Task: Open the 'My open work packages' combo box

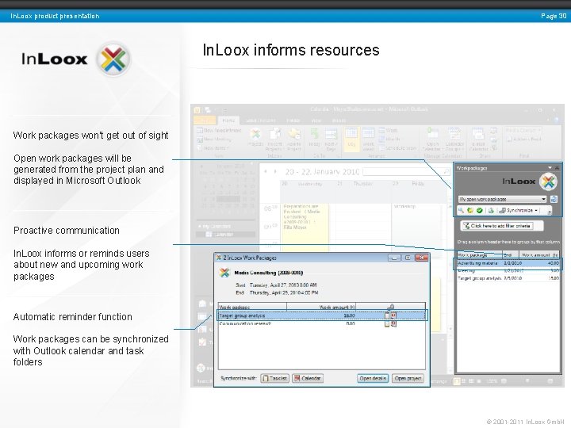Action: (503, 199)
